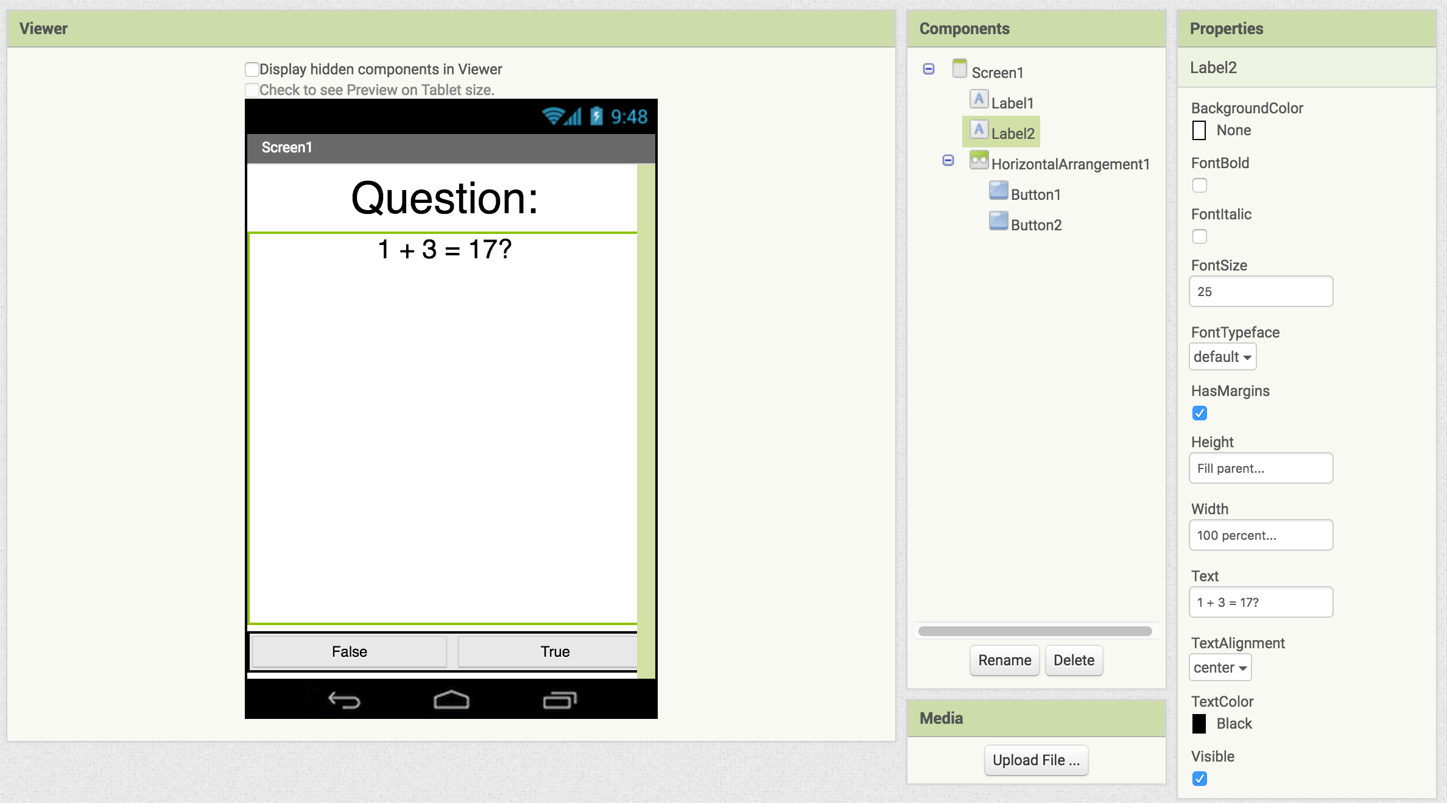The height and width of the screenshot is (803, 1447).
Task: Tap the phone preview recent apps icon
Action: (x=559, y=700)
